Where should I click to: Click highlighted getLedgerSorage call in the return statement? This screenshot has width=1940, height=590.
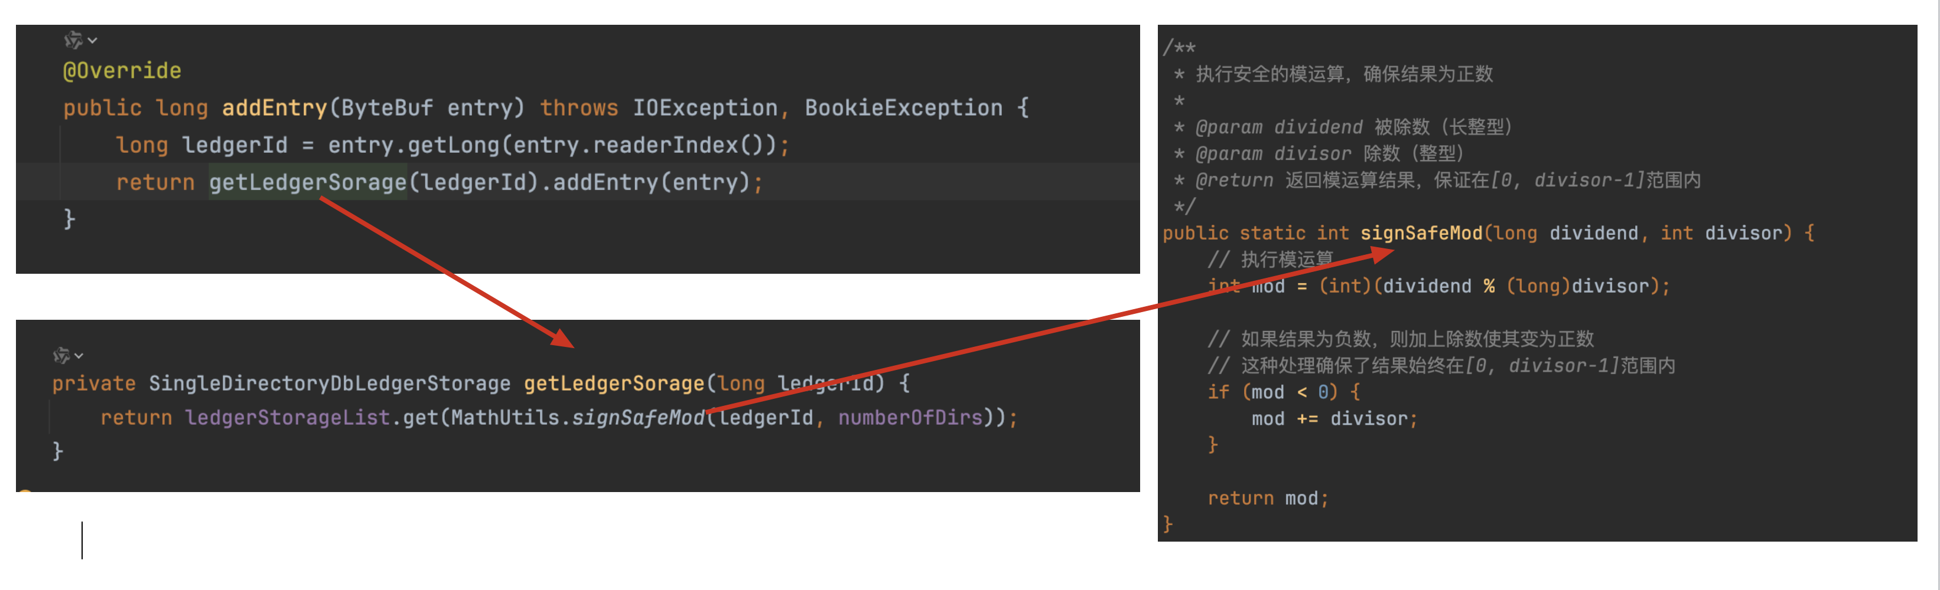pyautogui.click(x=308, y=182)
